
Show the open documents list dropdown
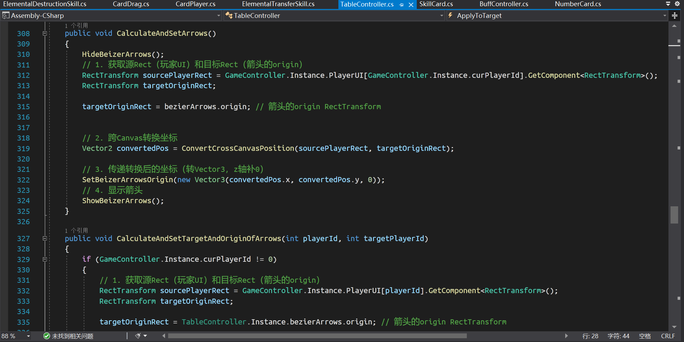point(668,4)
